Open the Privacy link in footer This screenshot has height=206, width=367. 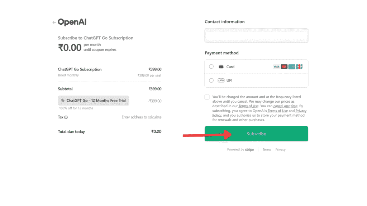click(280, 150)
